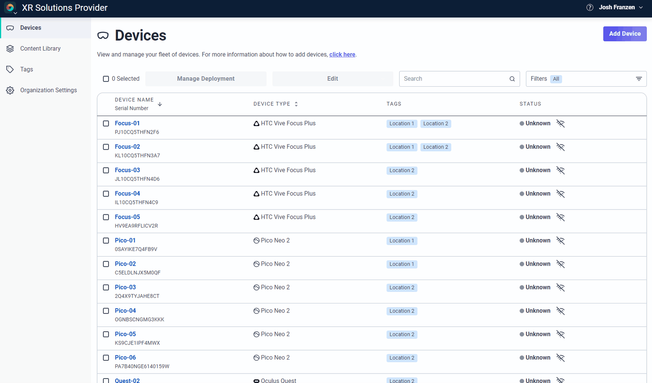Image resolution: width=652 pixels, height=383 pixels.
Task: Click the All filter chip
Action: coord(556,79)
